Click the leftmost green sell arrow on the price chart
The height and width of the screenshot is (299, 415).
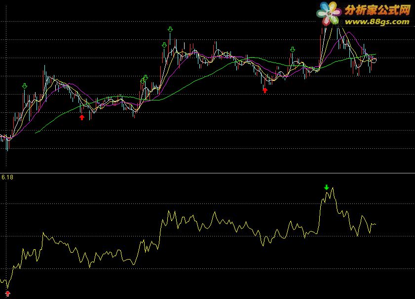pyautogui.click(x=25, y=86)
